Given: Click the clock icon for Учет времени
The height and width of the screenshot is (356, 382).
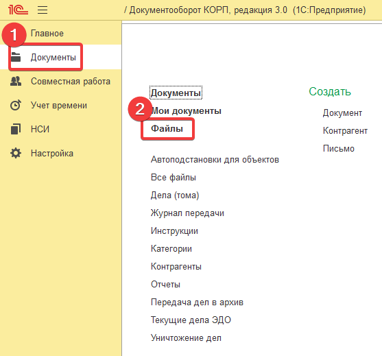Looking at the screenshot, I should pyautogui.click(x=16, y=105).
